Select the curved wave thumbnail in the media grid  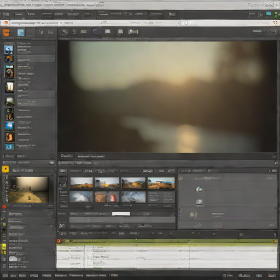(81, 197)
